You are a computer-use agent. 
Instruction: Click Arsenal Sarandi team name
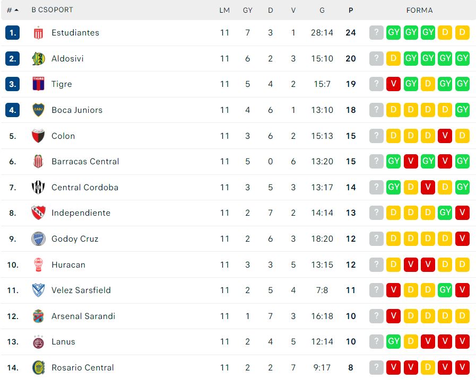(x=83, y=316)
